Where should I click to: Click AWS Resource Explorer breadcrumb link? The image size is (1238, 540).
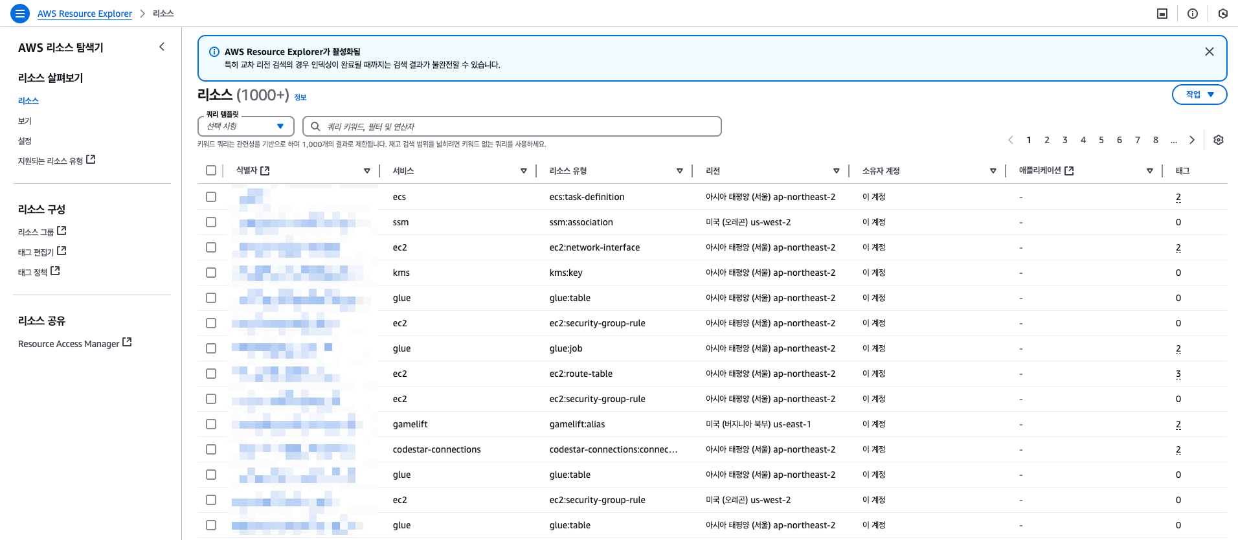tap(85, 14)
